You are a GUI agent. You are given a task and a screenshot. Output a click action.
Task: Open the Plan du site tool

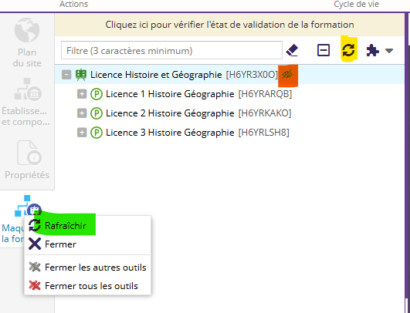click(x=27, y=42)
